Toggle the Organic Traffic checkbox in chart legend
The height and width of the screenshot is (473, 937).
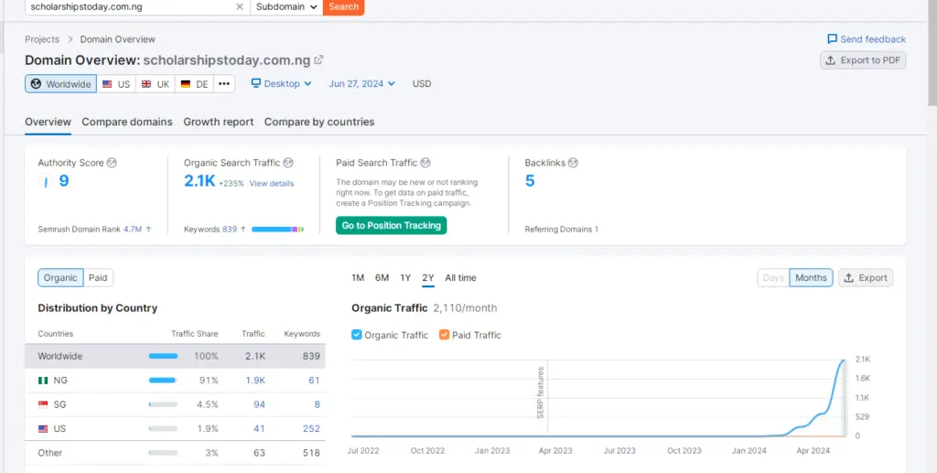357,335
